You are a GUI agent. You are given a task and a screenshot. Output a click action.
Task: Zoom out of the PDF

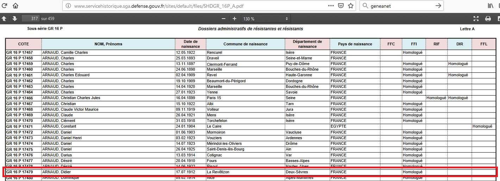[224, 19]
